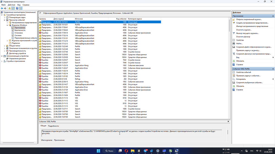
Task: Sort by the Источник column header
Action: click(x=91, y=19)
